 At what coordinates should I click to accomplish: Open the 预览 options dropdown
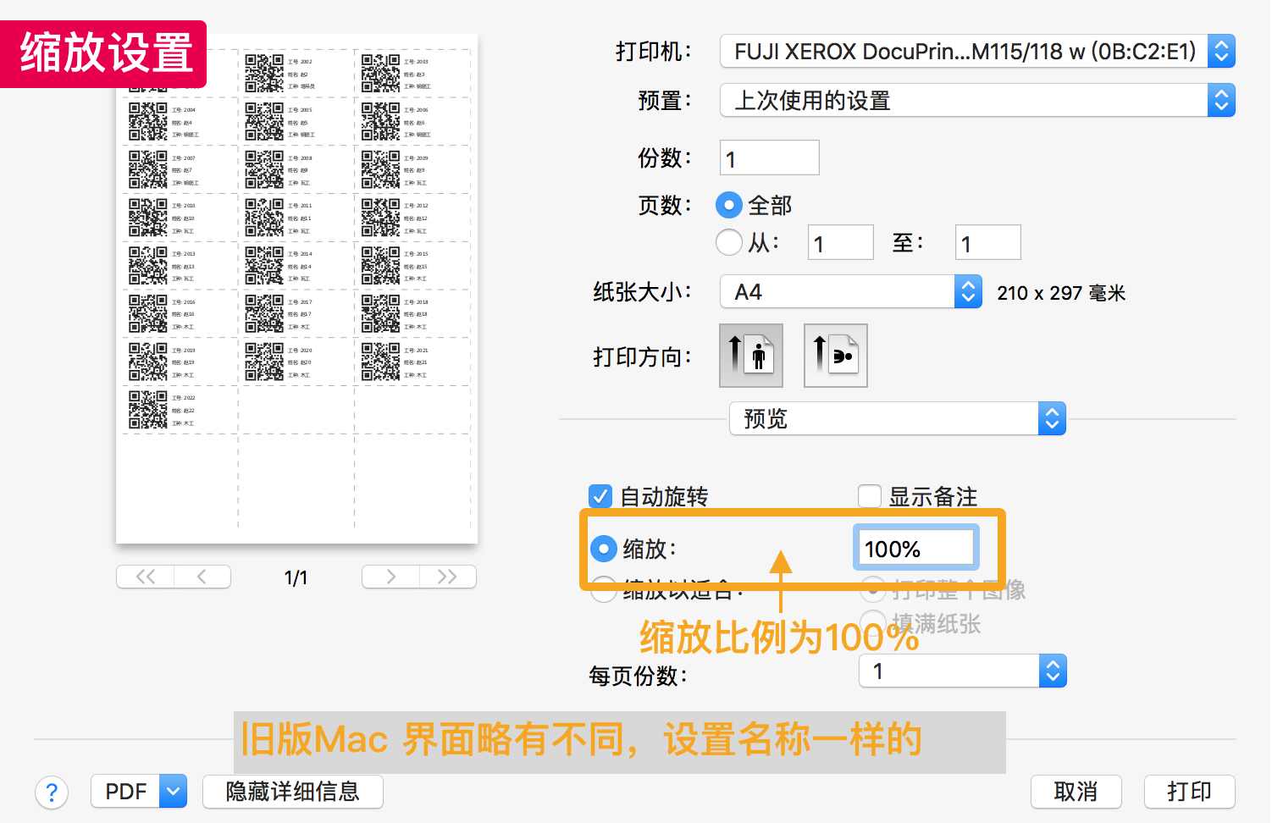pyautogui.click(x=898, y=419)
